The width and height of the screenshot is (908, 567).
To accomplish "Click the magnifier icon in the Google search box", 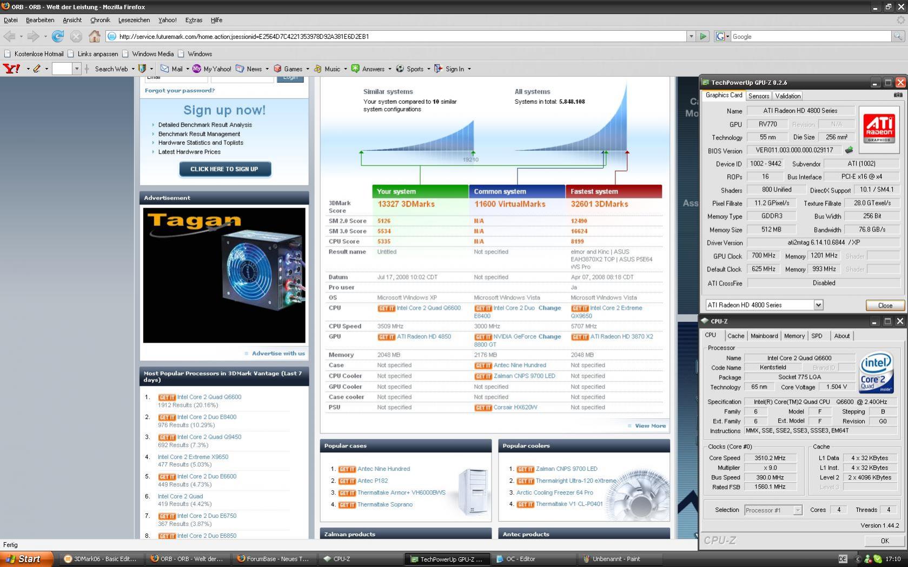I will click(898, 36).
